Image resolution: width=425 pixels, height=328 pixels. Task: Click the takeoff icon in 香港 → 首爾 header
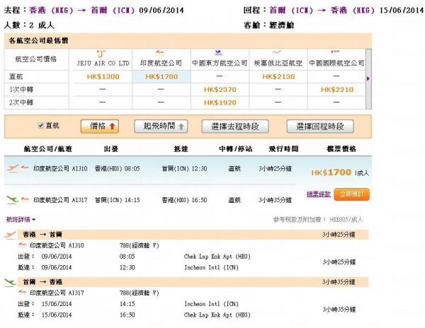click(10, 235)
